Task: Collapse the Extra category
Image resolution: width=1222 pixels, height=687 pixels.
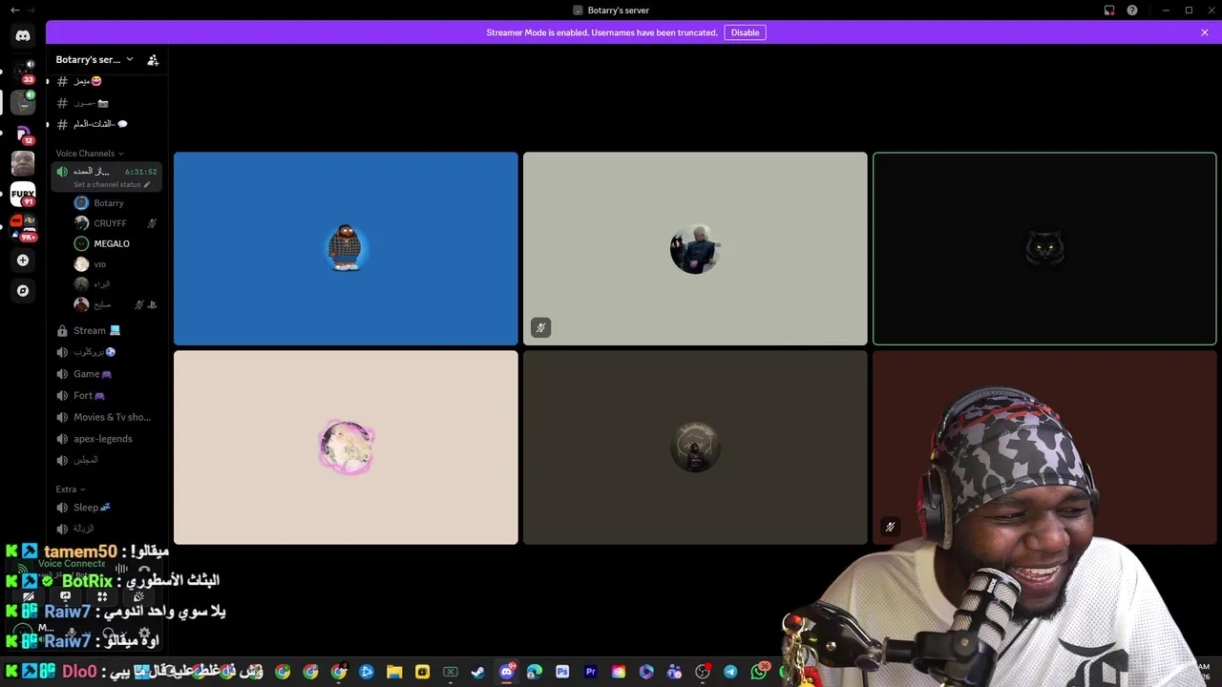Action: 70,489
